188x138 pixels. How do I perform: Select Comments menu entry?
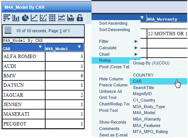point(109,129)
